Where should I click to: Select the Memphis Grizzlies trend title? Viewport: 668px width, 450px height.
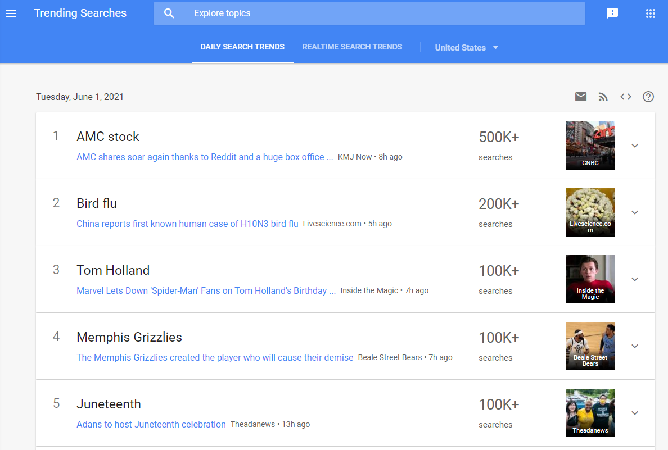[129, 337]
